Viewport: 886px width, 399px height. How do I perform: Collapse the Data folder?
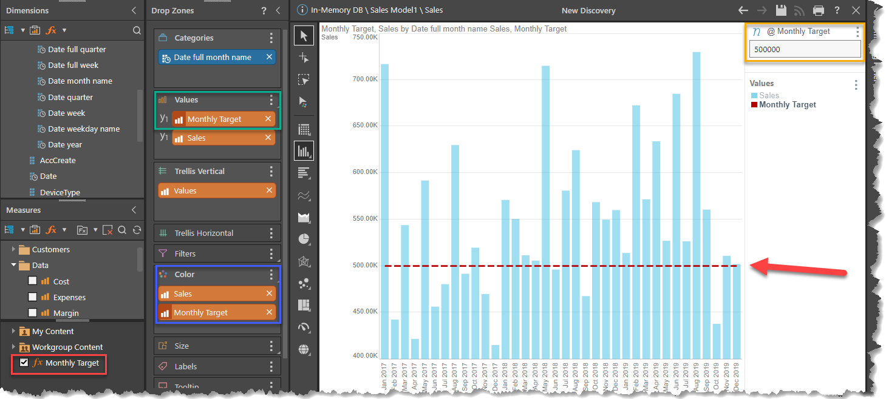click(14, 265)
